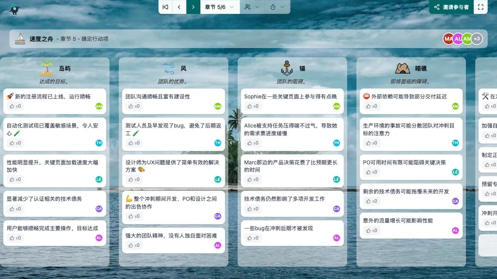Toggle like on 意外的流量增长可能影响性能 card
The height and width of the screenshot is (279, 497).
[371, 230]
